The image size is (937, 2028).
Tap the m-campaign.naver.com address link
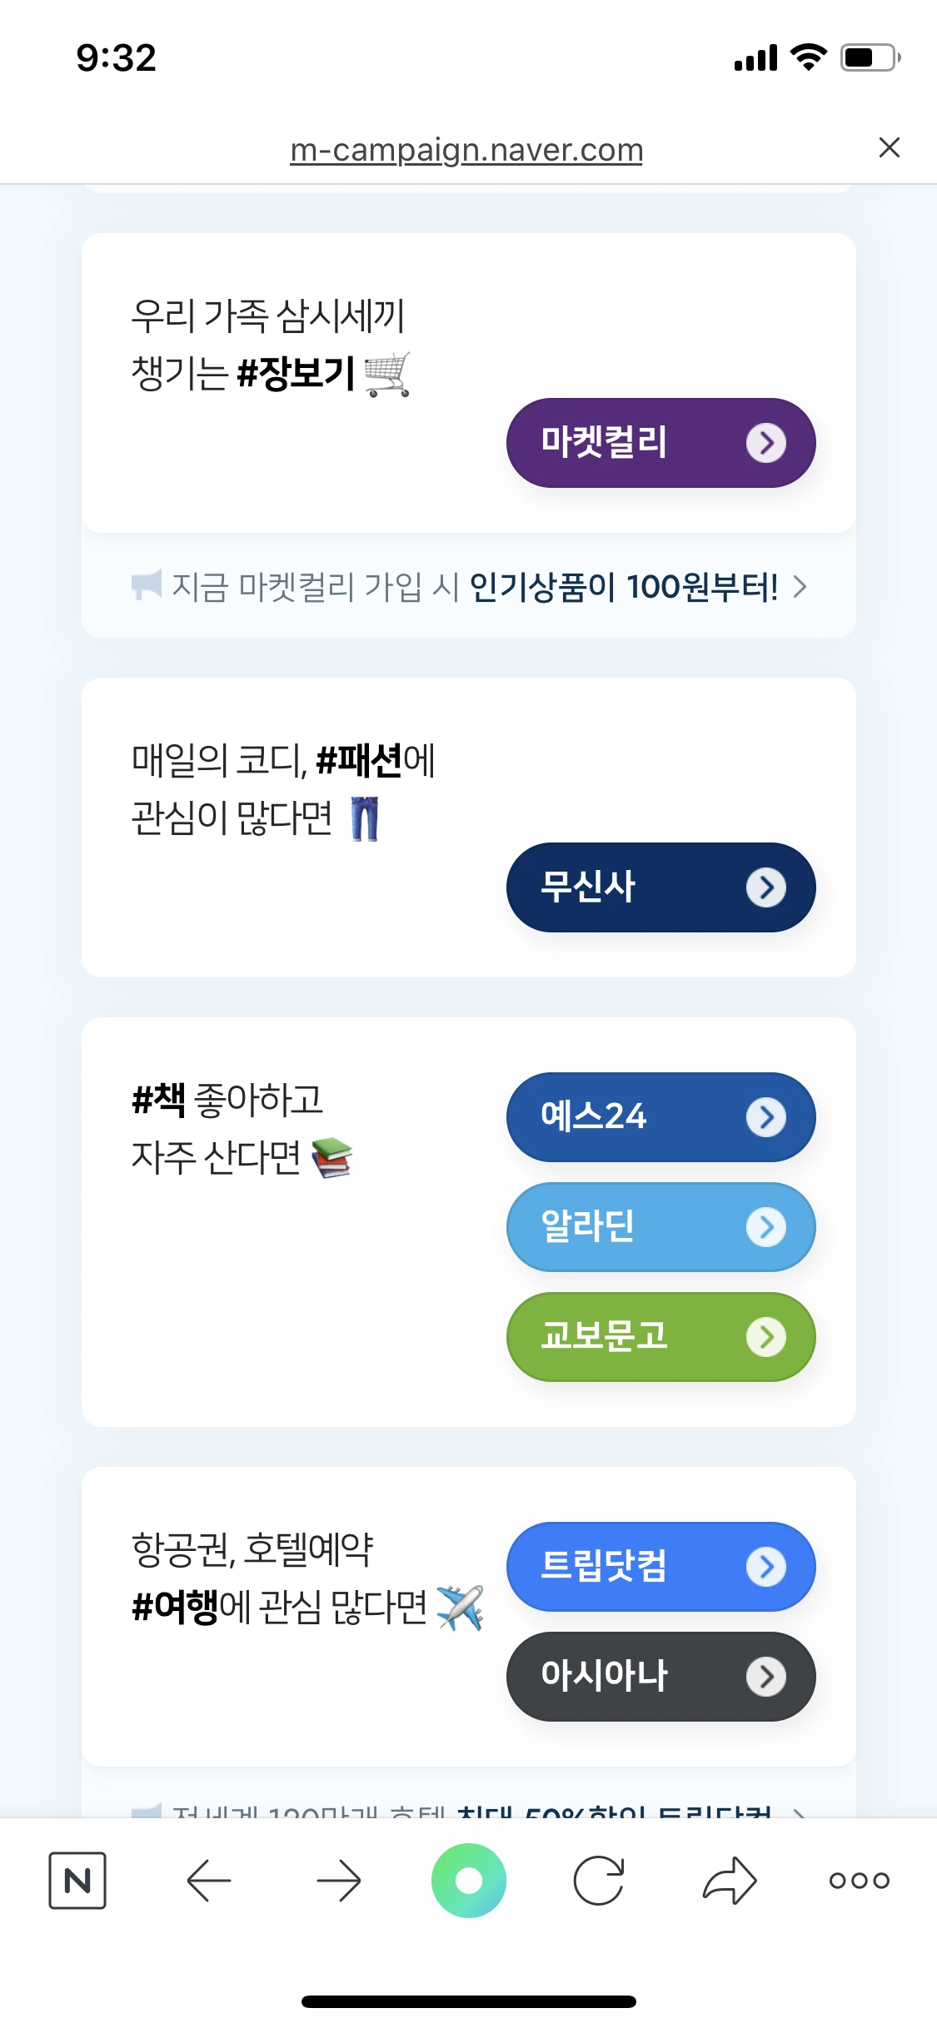[466, 150]
